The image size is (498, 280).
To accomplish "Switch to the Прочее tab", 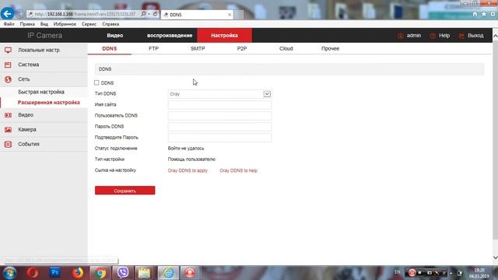I will click(330, 48).
